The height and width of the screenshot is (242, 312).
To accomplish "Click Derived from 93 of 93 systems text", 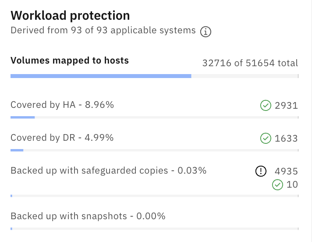I will click(103, 30).
